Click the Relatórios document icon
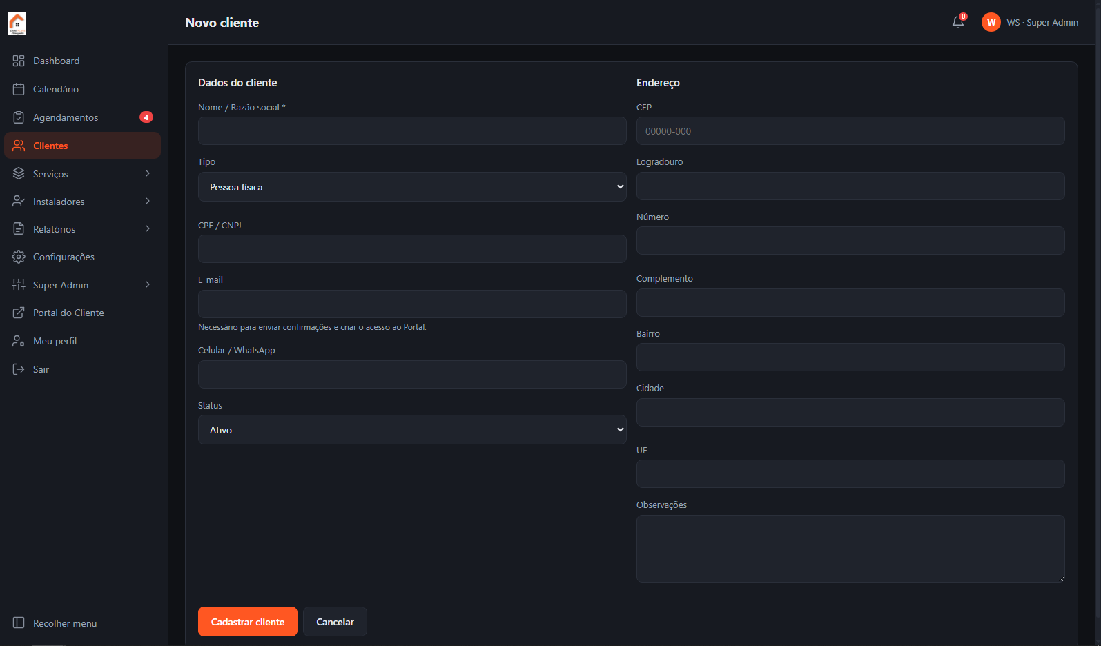 pos(19,229)
